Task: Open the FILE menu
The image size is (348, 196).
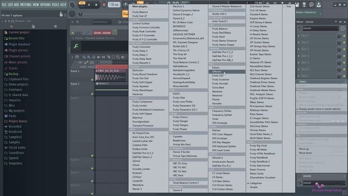Action: coord(4,4)
